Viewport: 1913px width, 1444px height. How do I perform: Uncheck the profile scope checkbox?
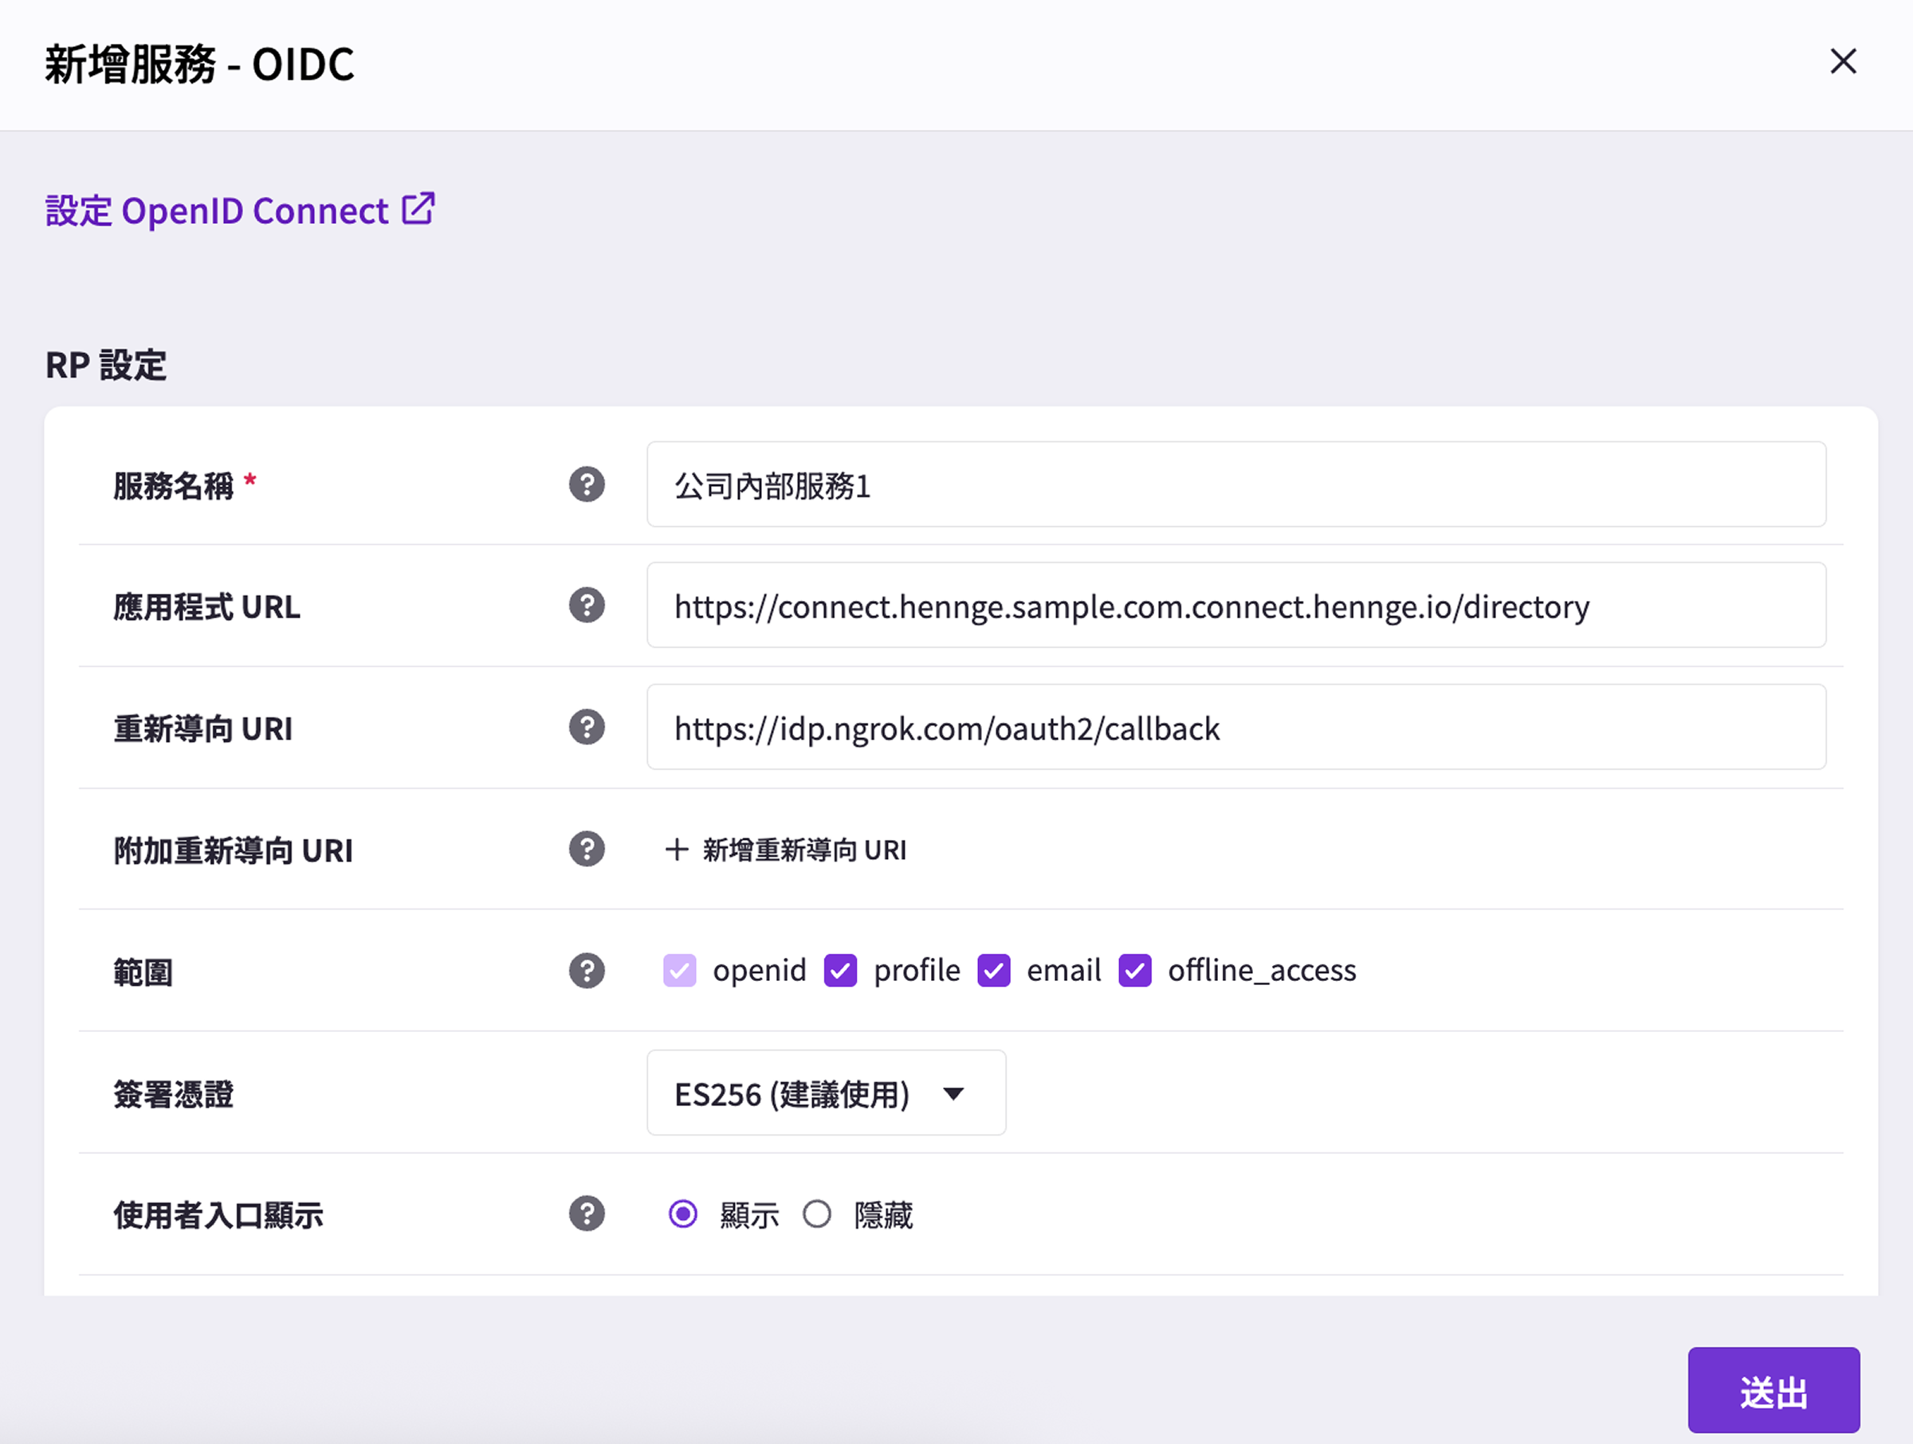pos(841,970)
